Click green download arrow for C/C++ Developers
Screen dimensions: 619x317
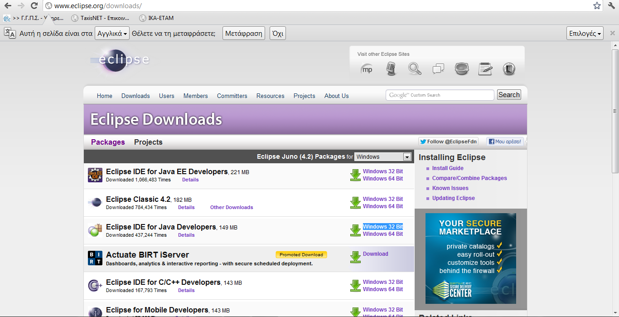(355, 286)
